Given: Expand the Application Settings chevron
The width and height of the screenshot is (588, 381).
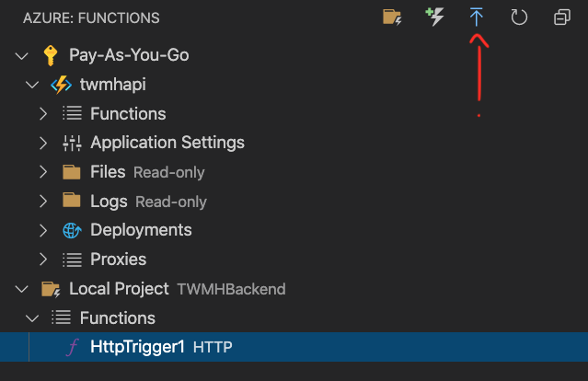Looking at the screenshot, I should click(x=42, y=143).
